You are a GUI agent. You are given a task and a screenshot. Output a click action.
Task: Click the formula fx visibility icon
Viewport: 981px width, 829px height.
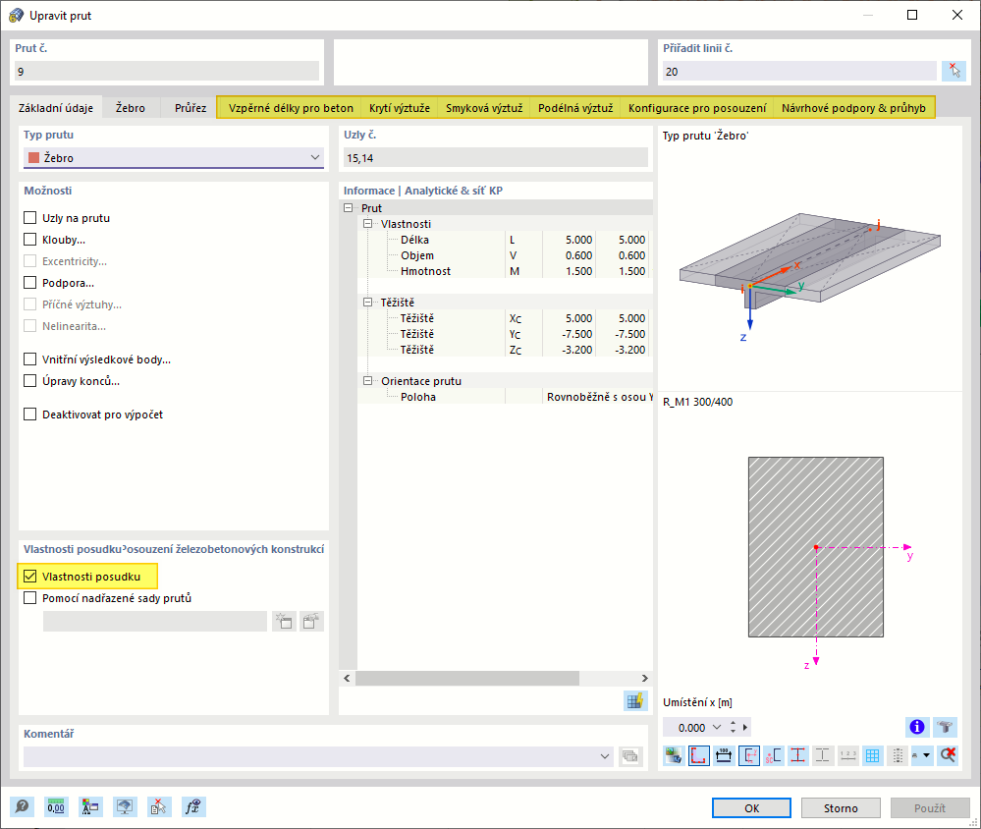(192, 806)
